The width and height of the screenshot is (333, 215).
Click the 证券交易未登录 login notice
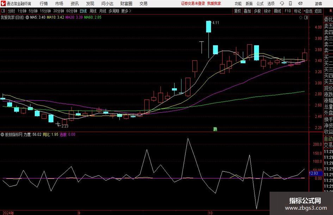(x=193, y=4)
